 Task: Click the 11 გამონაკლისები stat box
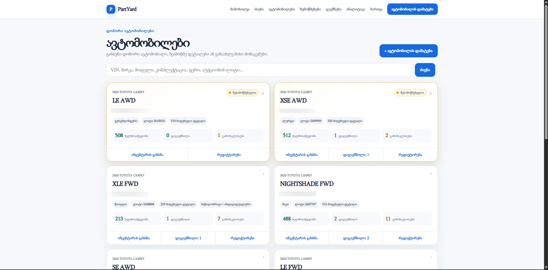407,219
